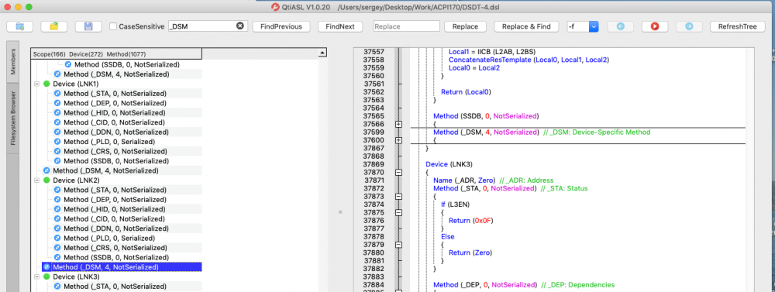Select _STA method under Device (LNK2)
Viewport: 775px width, 292px height.
pyautogui.click(x=115, y=190)
